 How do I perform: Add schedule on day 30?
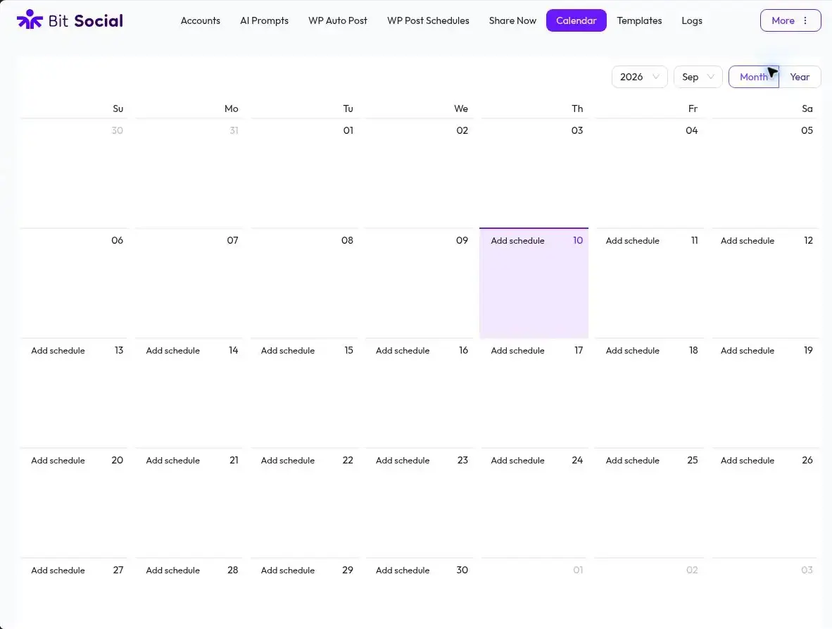click(403, 570)
